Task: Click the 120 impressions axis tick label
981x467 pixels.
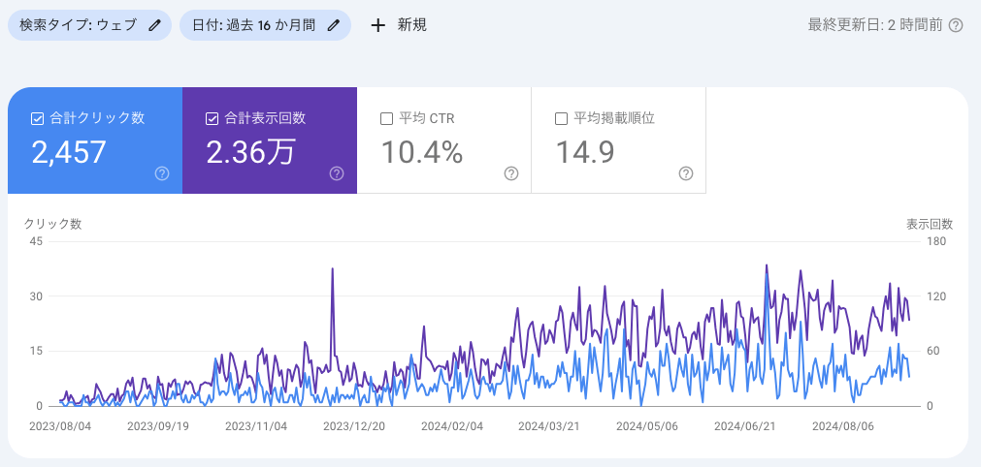Action: click(x=936, y=296)
